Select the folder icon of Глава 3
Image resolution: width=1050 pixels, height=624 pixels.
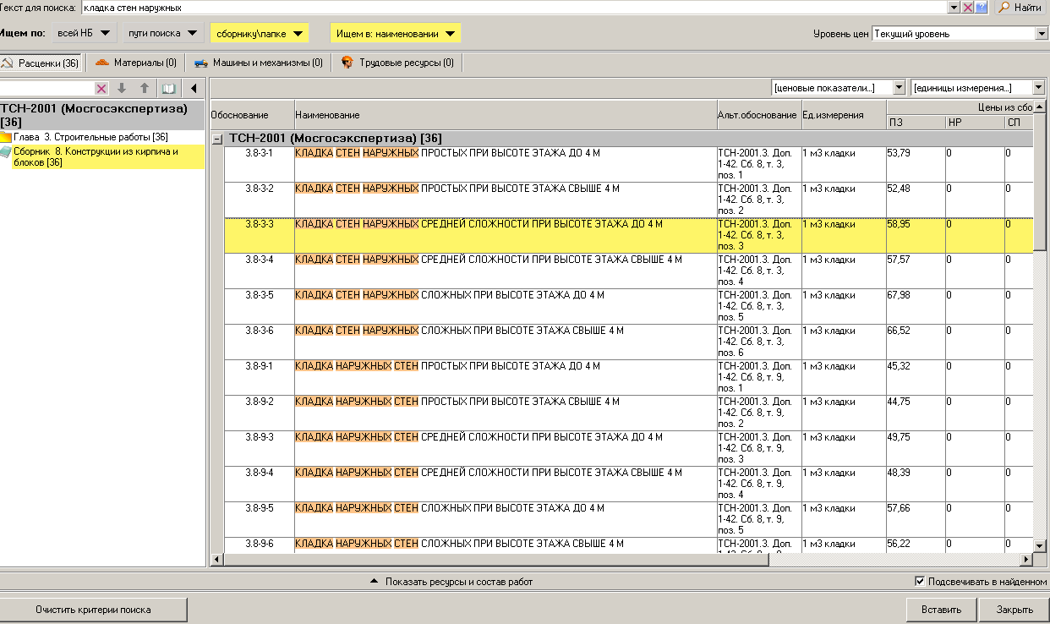click(6, 137)
